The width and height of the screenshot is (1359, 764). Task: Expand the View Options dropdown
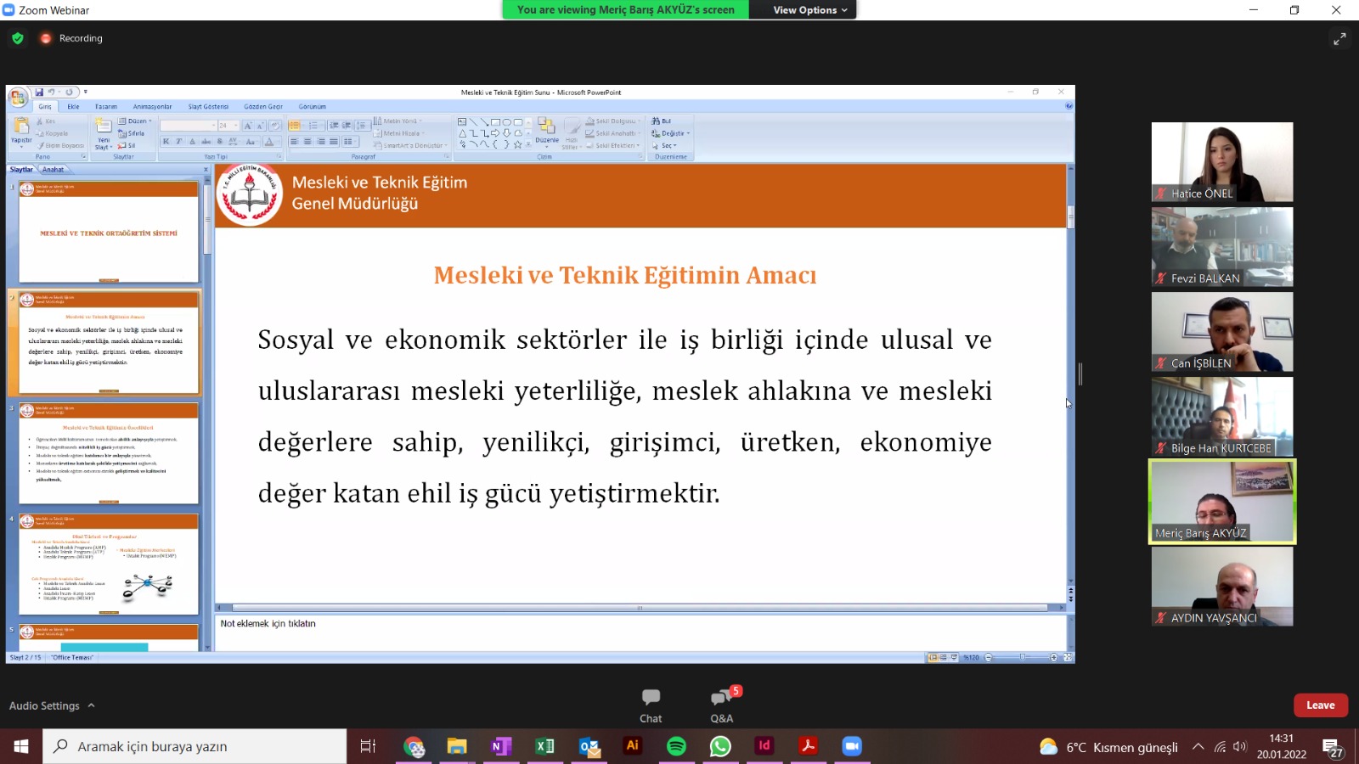[809, 10]
